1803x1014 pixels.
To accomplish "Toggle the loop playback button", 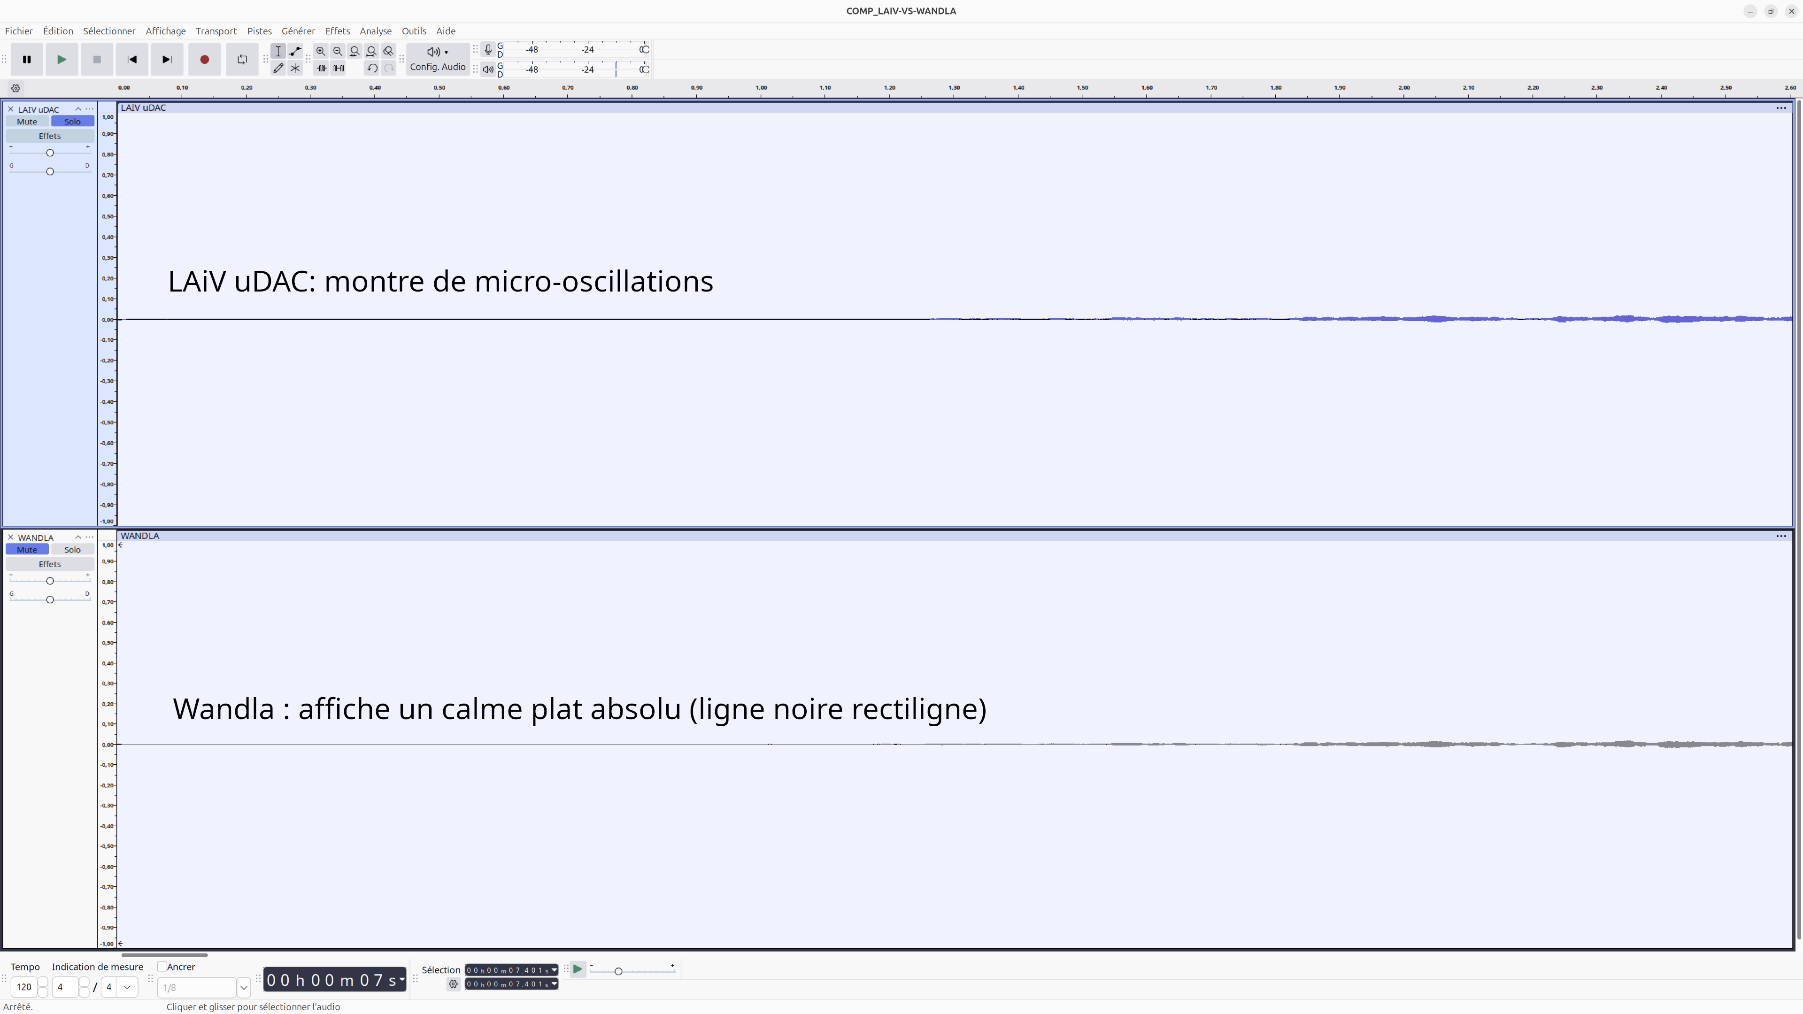I will tap(242, 60).
